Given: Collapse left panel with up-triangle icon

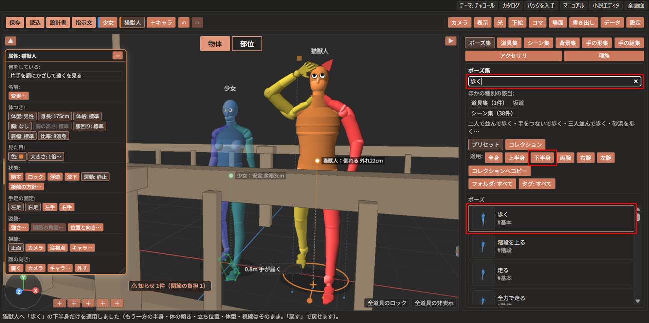Looking at the screenshot, I should click(11, 41).
